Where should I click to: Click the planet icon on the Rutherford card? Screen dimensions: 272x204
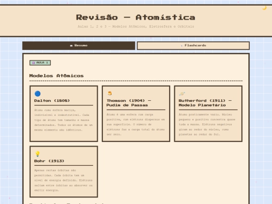tap(182, 94)
